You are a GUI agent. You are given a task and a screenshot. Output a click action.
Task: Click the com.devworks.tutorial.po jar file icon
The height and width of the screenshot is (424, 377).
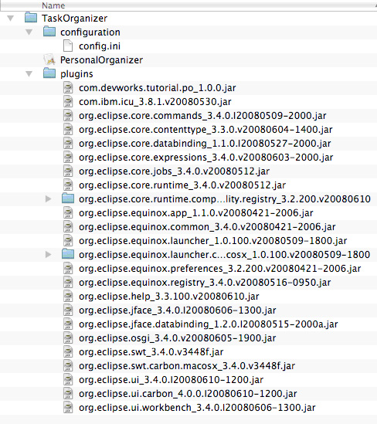[68, 87]
